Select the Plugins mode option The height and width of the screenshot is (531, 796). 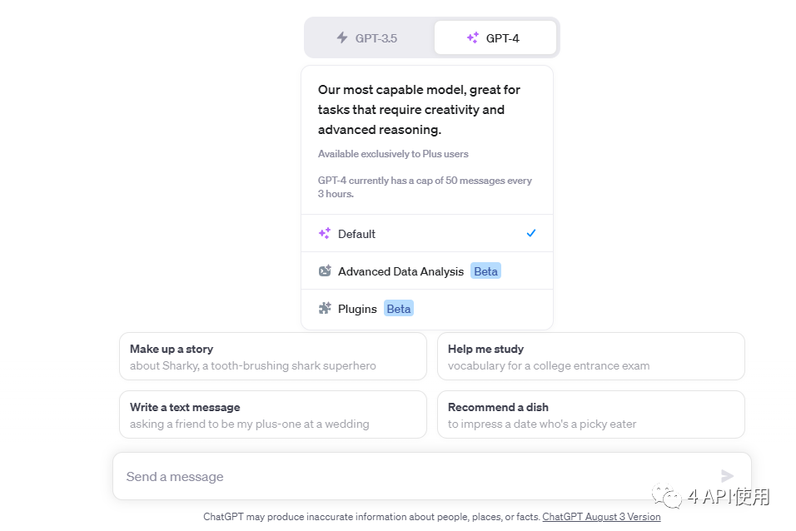click(357, 309)
